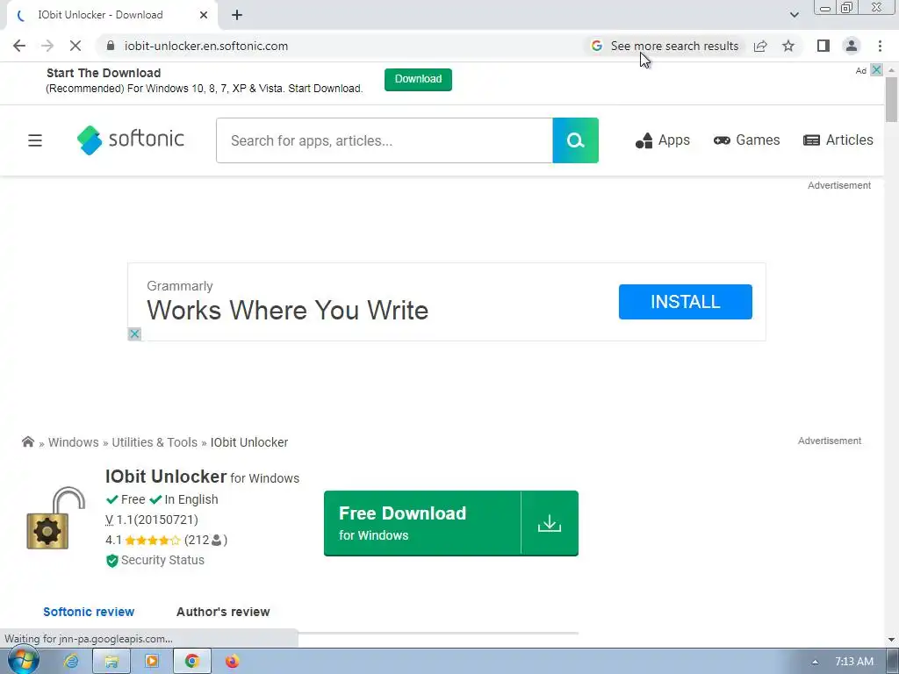Click the 7:13 AM taskbar clock
This screenshot has height=674, width=899.
point(853,662)
